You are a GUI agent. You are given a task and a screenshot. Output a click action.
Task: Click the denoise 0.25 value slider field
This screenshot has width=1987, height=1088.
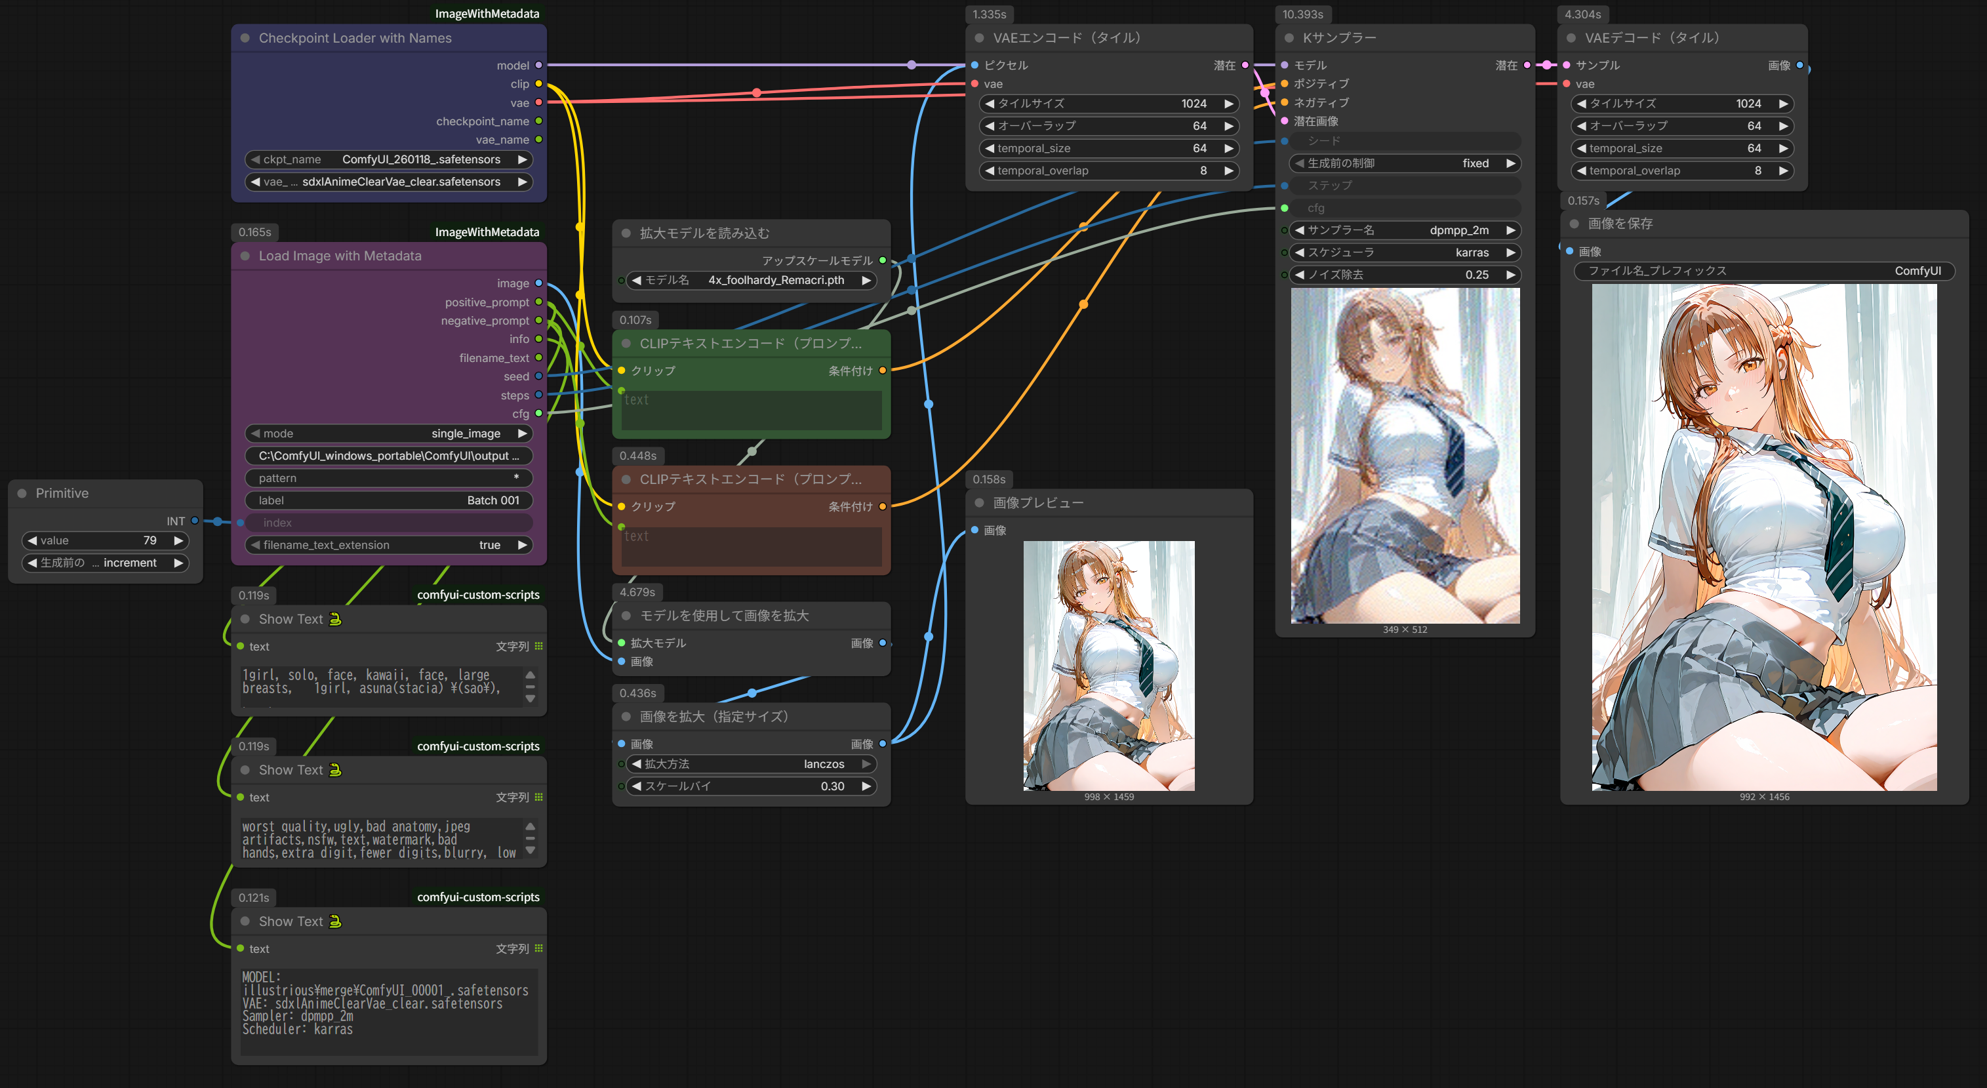coord(1405,275)
